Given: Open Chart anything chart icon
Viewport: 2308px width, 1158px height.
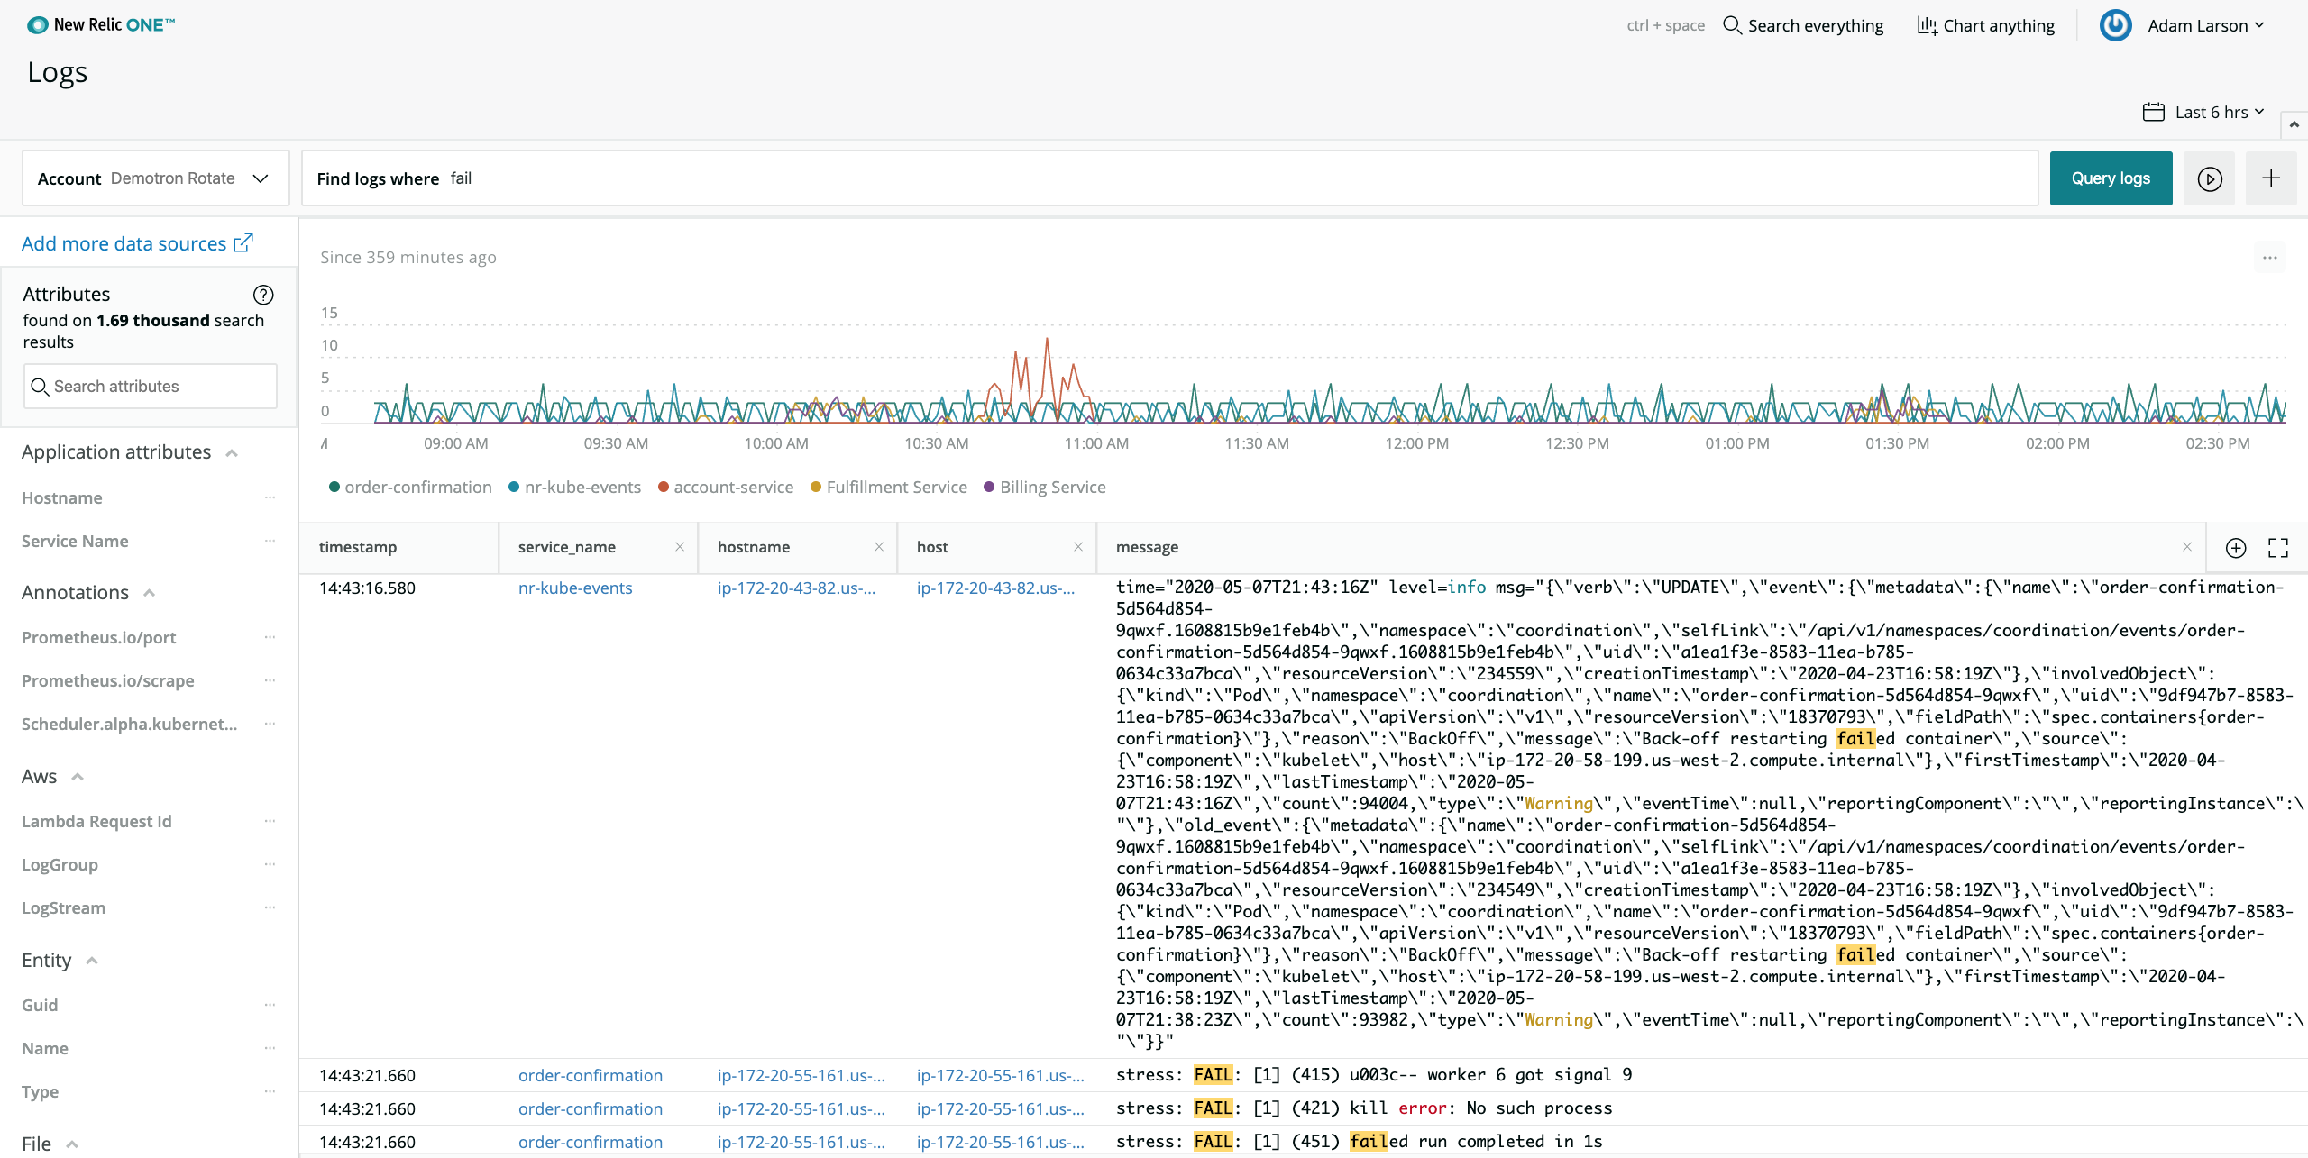Looking at the screenshot, I should pos(1927,25).
